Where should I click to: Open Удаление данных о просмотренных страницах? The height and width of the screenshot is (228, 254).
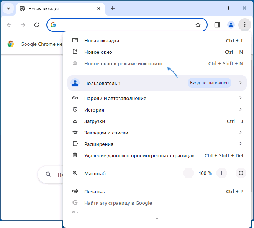(x=157, y=155)
